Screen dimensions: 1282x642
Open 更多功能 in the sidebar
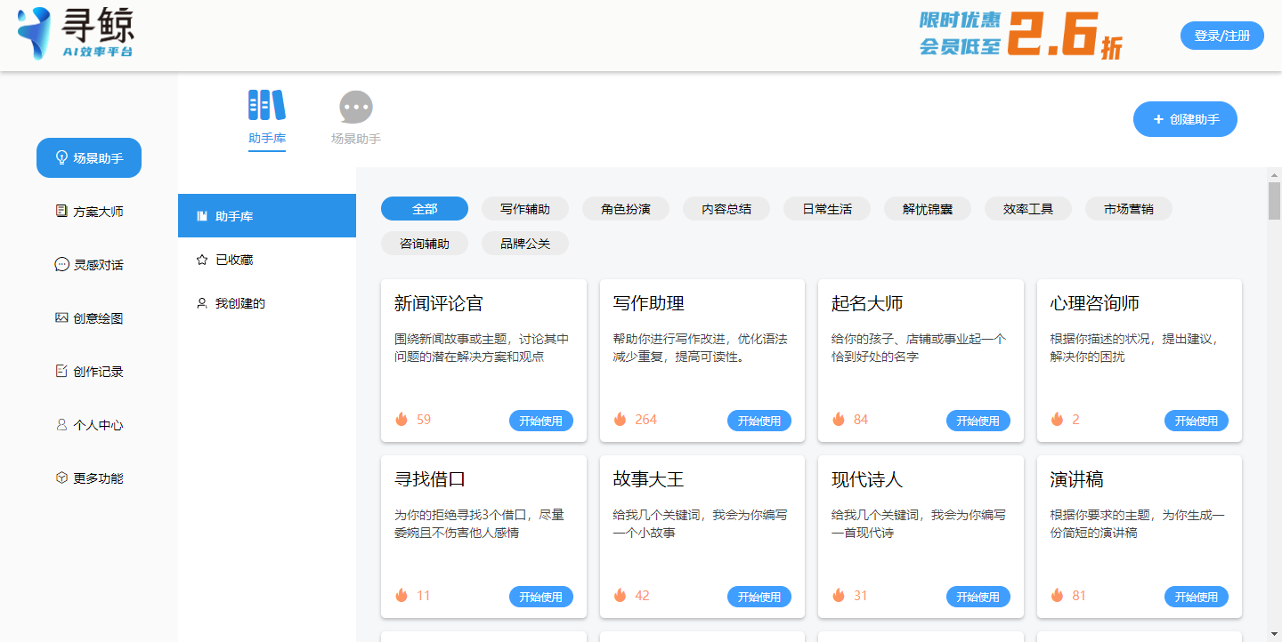pos(89,478)
